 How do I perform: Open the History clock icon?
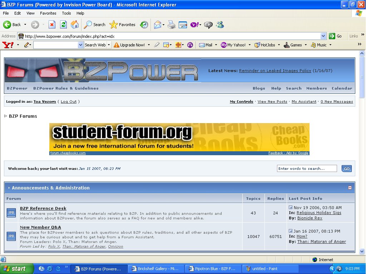point(144,25)
